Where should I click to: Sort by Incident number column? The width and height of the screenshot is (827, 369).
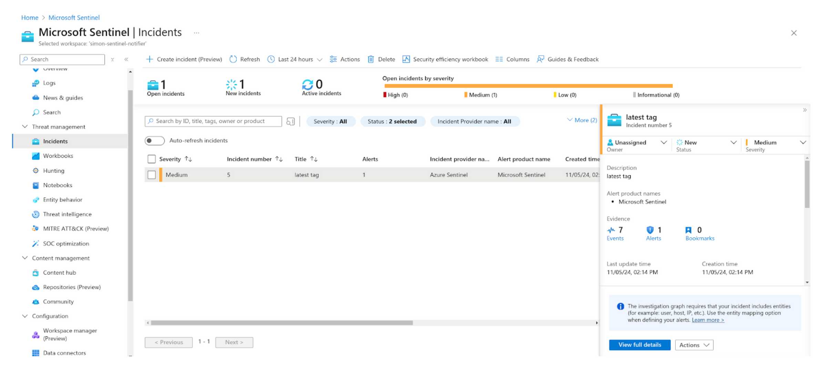pyautogui.click(x=255, y=159)
